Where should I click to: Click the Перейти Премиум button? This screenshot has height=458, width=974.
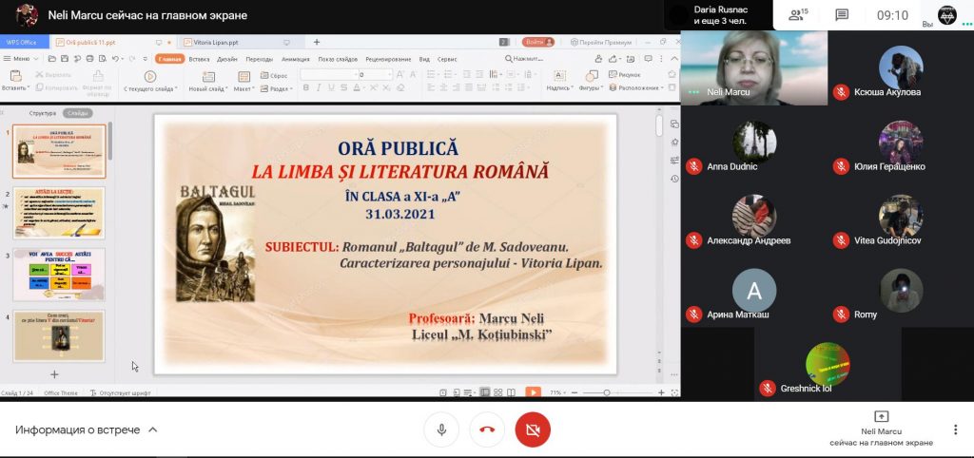tap(601, 43)
